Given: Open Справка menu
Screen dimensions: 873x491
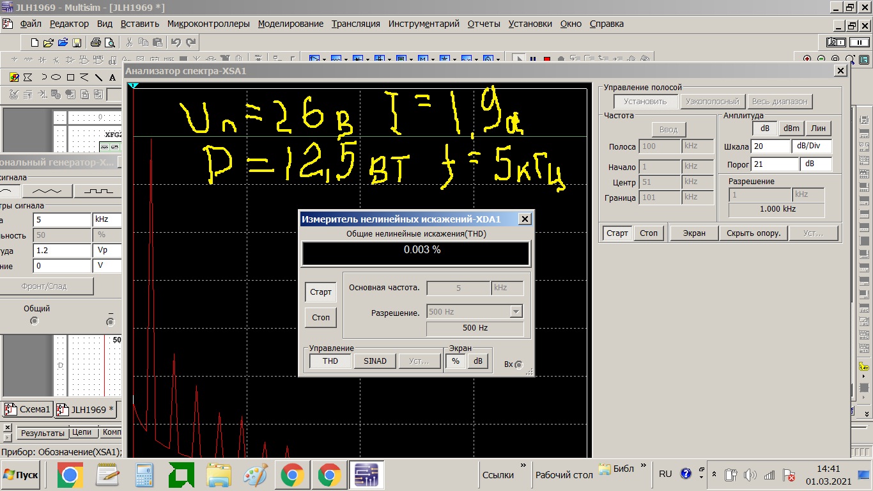Looking at the screenshot, I should (606, 24).
